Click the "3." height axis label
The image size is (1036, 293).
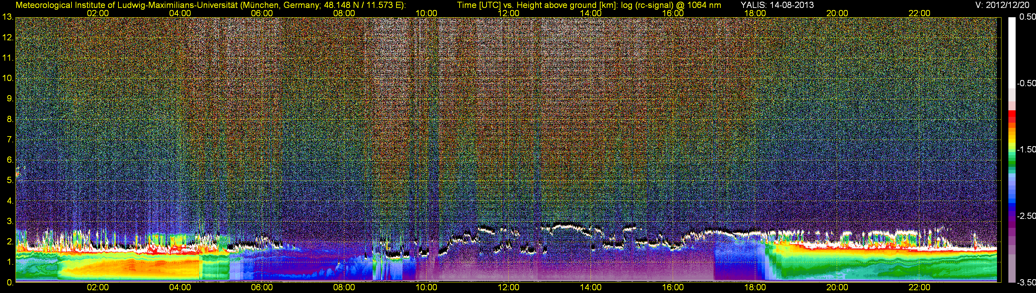coord(10,221)
